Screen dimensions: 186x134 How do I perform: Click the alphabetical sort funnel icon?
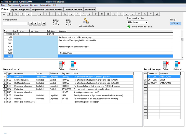(x=56, y=22)
